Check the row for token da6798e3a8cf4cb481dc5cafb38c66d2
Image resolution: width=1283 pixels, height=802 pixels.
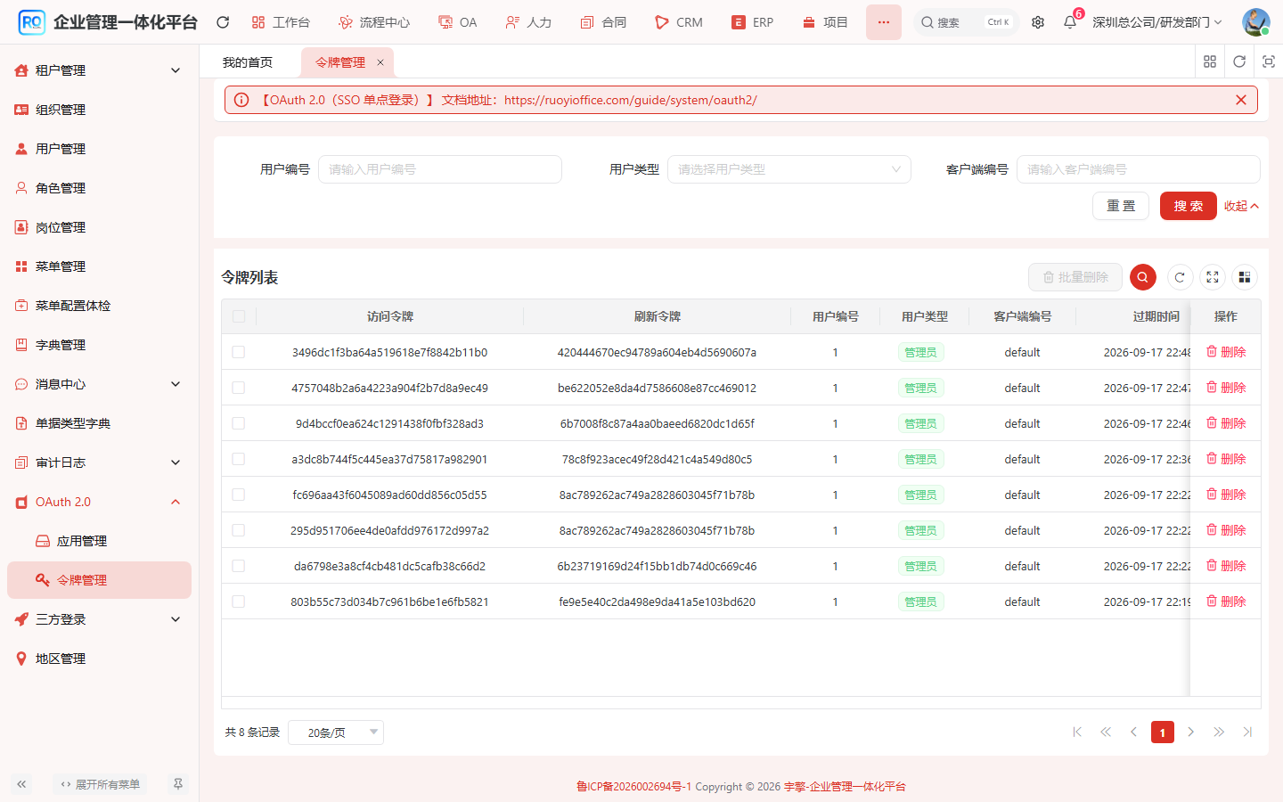point(238,566)
